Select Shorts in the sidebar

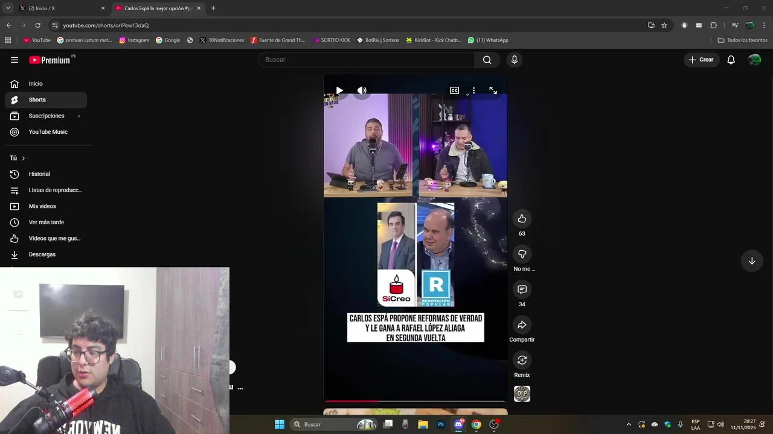pos(46,99)
